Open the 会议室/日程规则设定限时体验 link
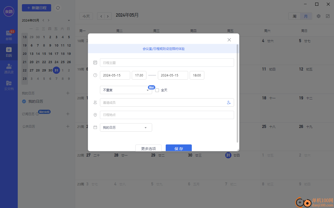Screen dimensions: 334x208 (164, 49)
